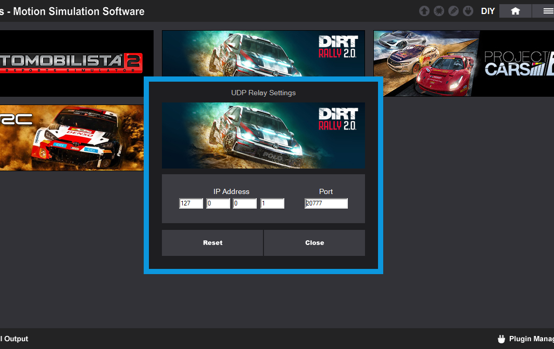Click the plug icon in the top bar
554x349 pixels.
pyautogui.click(x=468, y=11)
